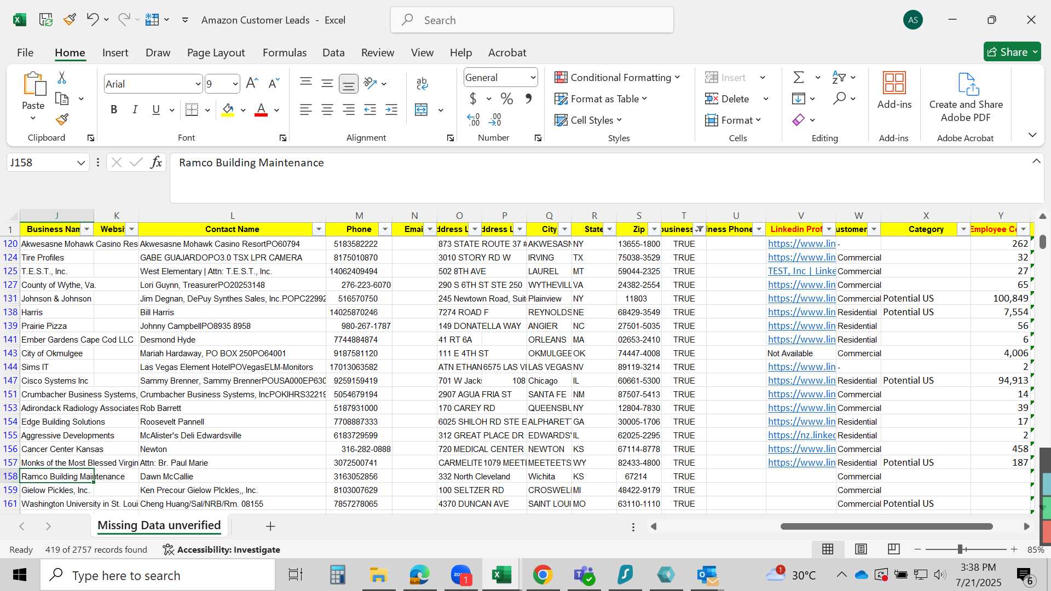Screen dimensions: 1051x591
Task: Click the Orientation text angle icon
Action: click(x=370, y=83)
